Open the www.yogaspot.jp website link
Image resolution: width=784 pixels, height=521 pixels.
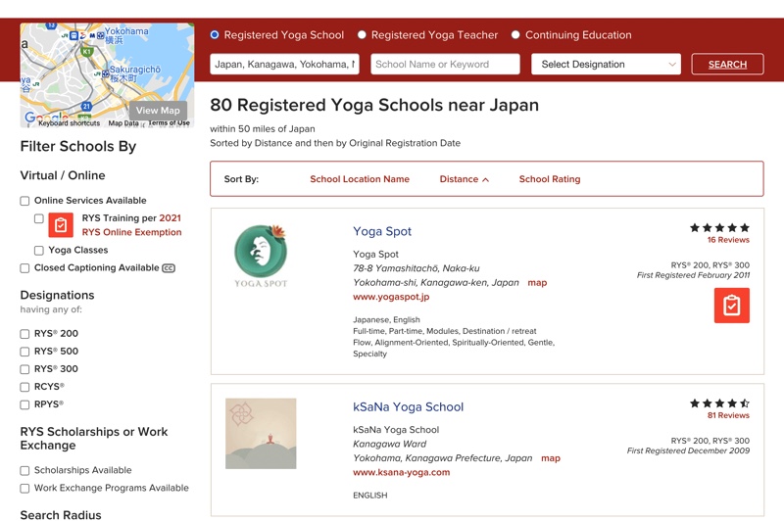(391, 297)
